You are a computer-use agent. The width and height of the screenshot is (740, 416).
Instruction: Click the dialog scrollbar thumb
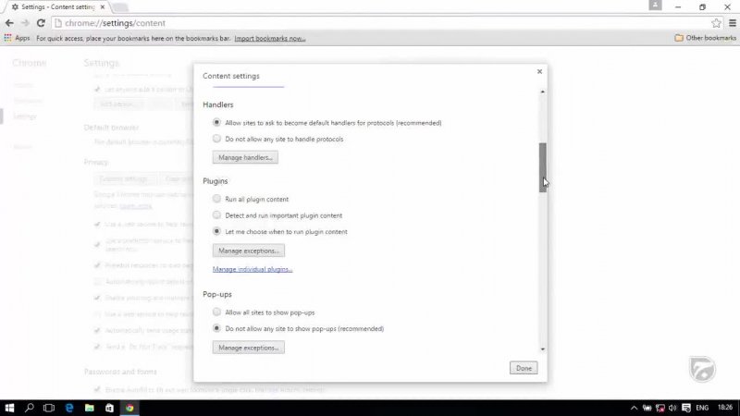[x=543, y=167]
